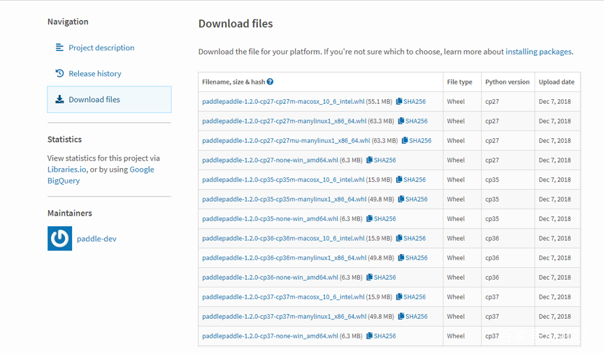Copy SHA256 for cp37m-macosx wheel
604x353 pixels.
point(411,297)
